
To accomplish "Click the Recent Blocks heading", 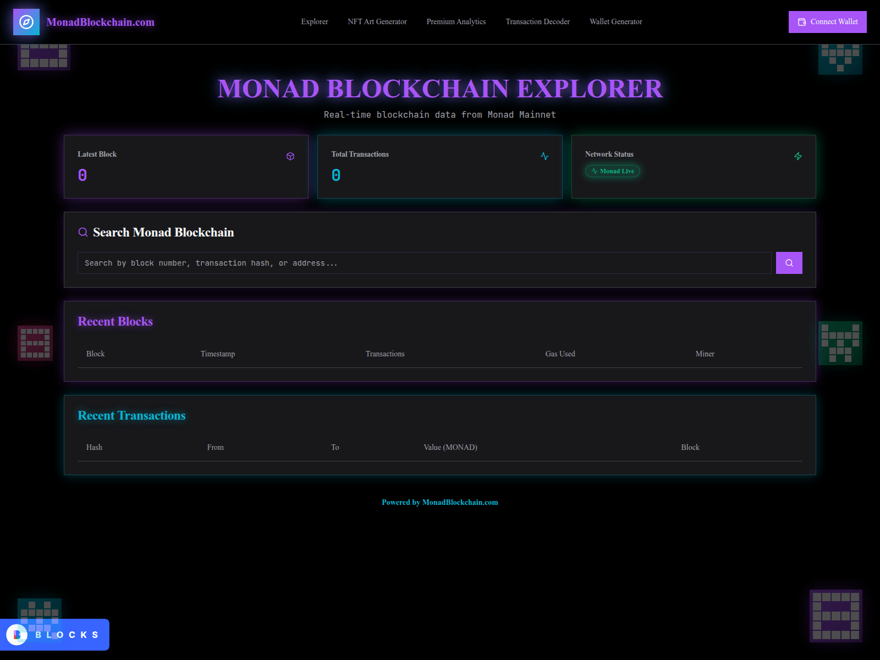I will coord(115,321).
